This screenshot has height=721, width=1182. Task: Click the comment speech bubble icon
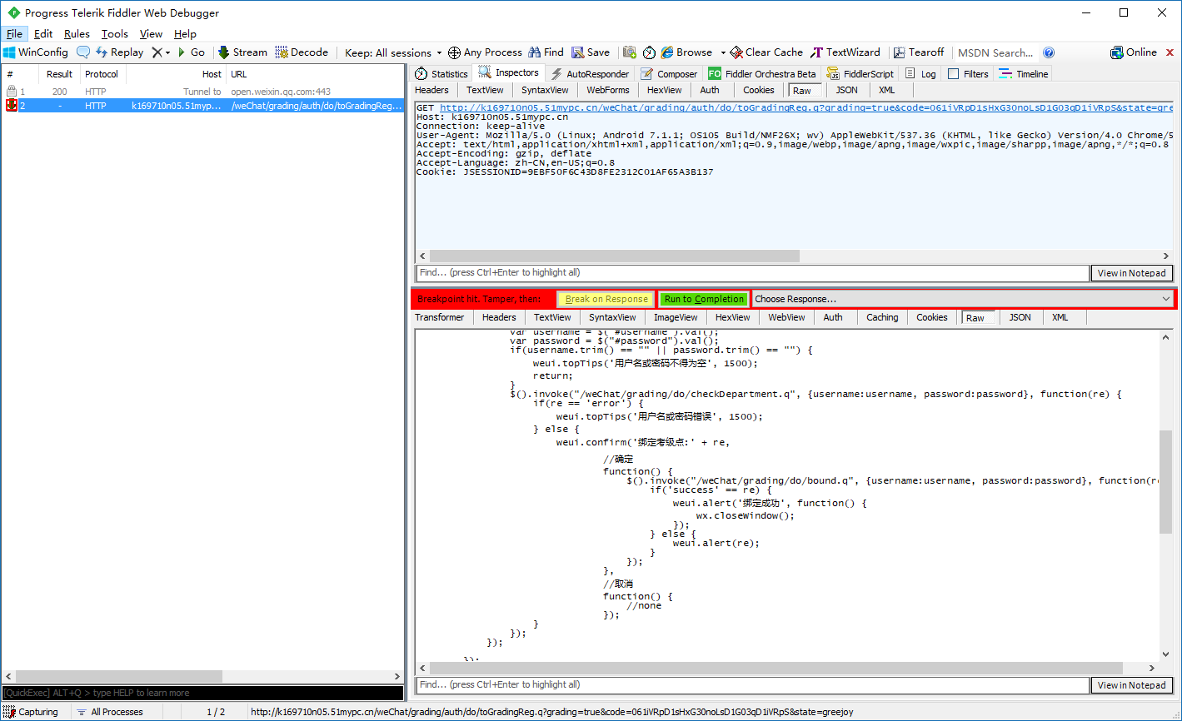tap(83, 52)
